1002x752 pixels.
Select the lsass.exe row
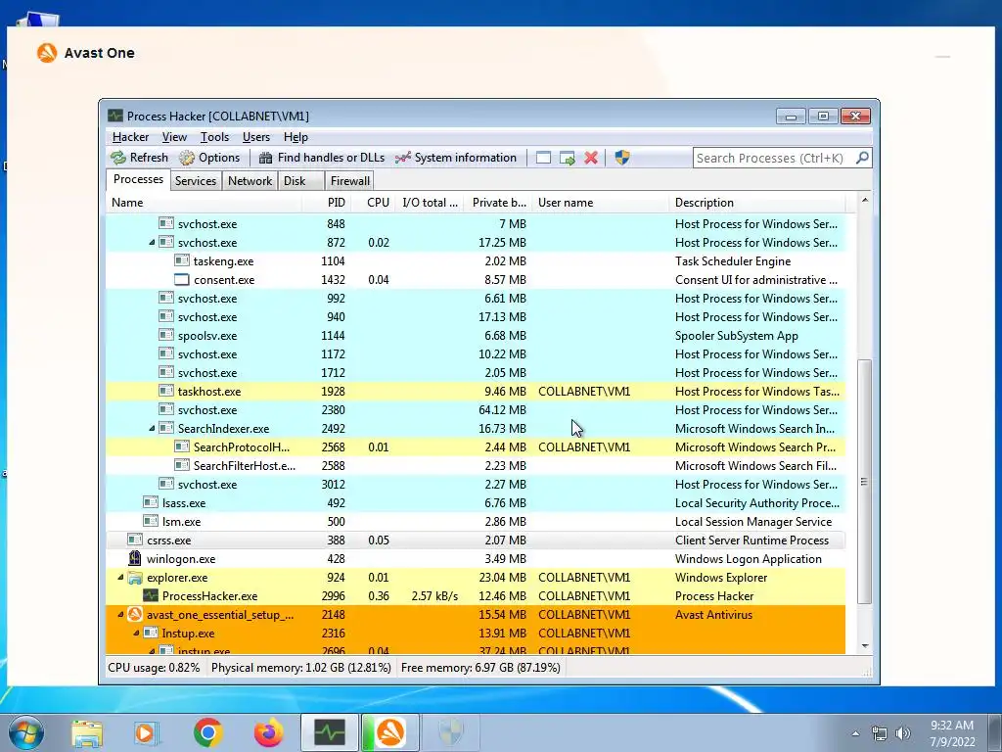click(x=476, y=503)
